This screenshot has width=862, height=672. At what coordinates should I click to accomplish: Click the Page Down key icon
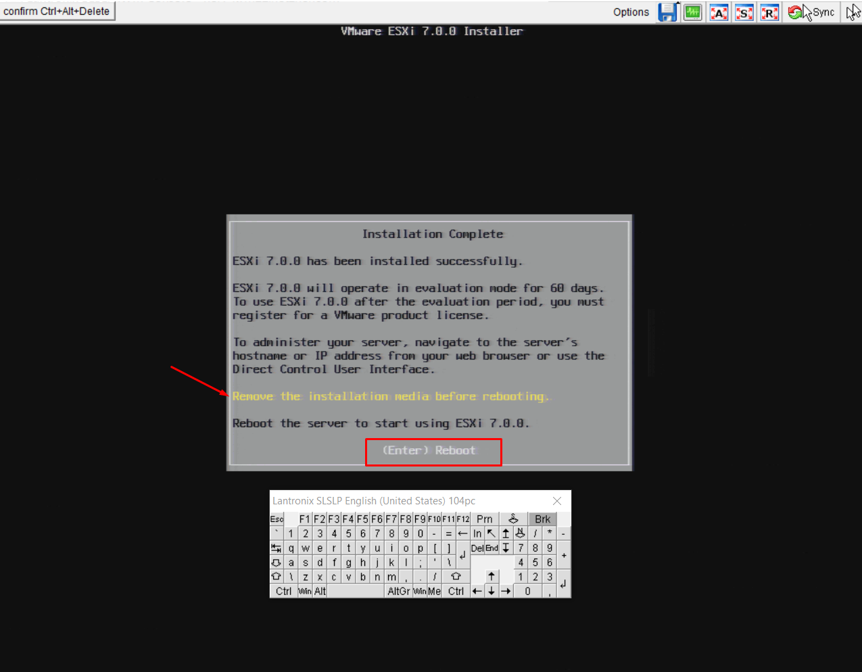coord(506,548)
